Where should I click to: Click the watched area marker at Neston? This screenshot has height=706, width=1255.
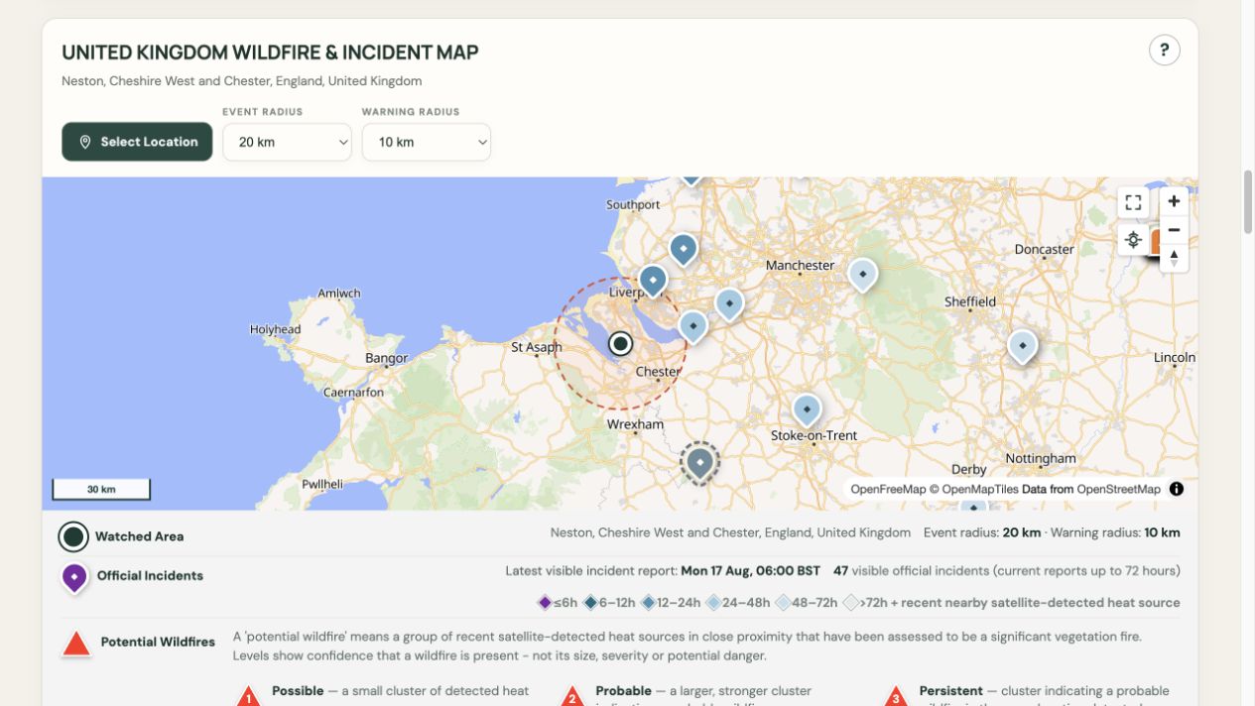[620, 343]
